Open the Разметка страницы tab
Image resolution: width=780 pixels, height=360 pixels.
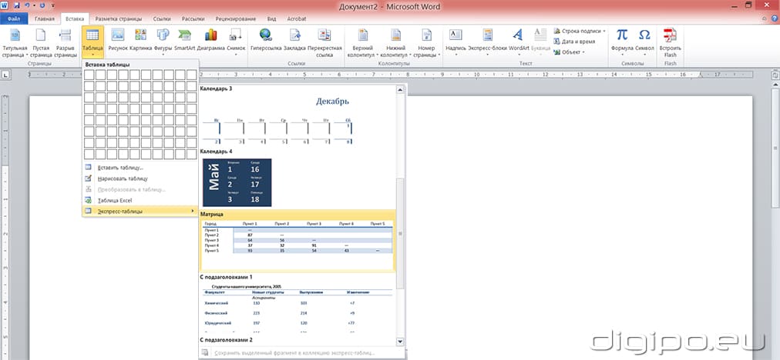(118, 18)
